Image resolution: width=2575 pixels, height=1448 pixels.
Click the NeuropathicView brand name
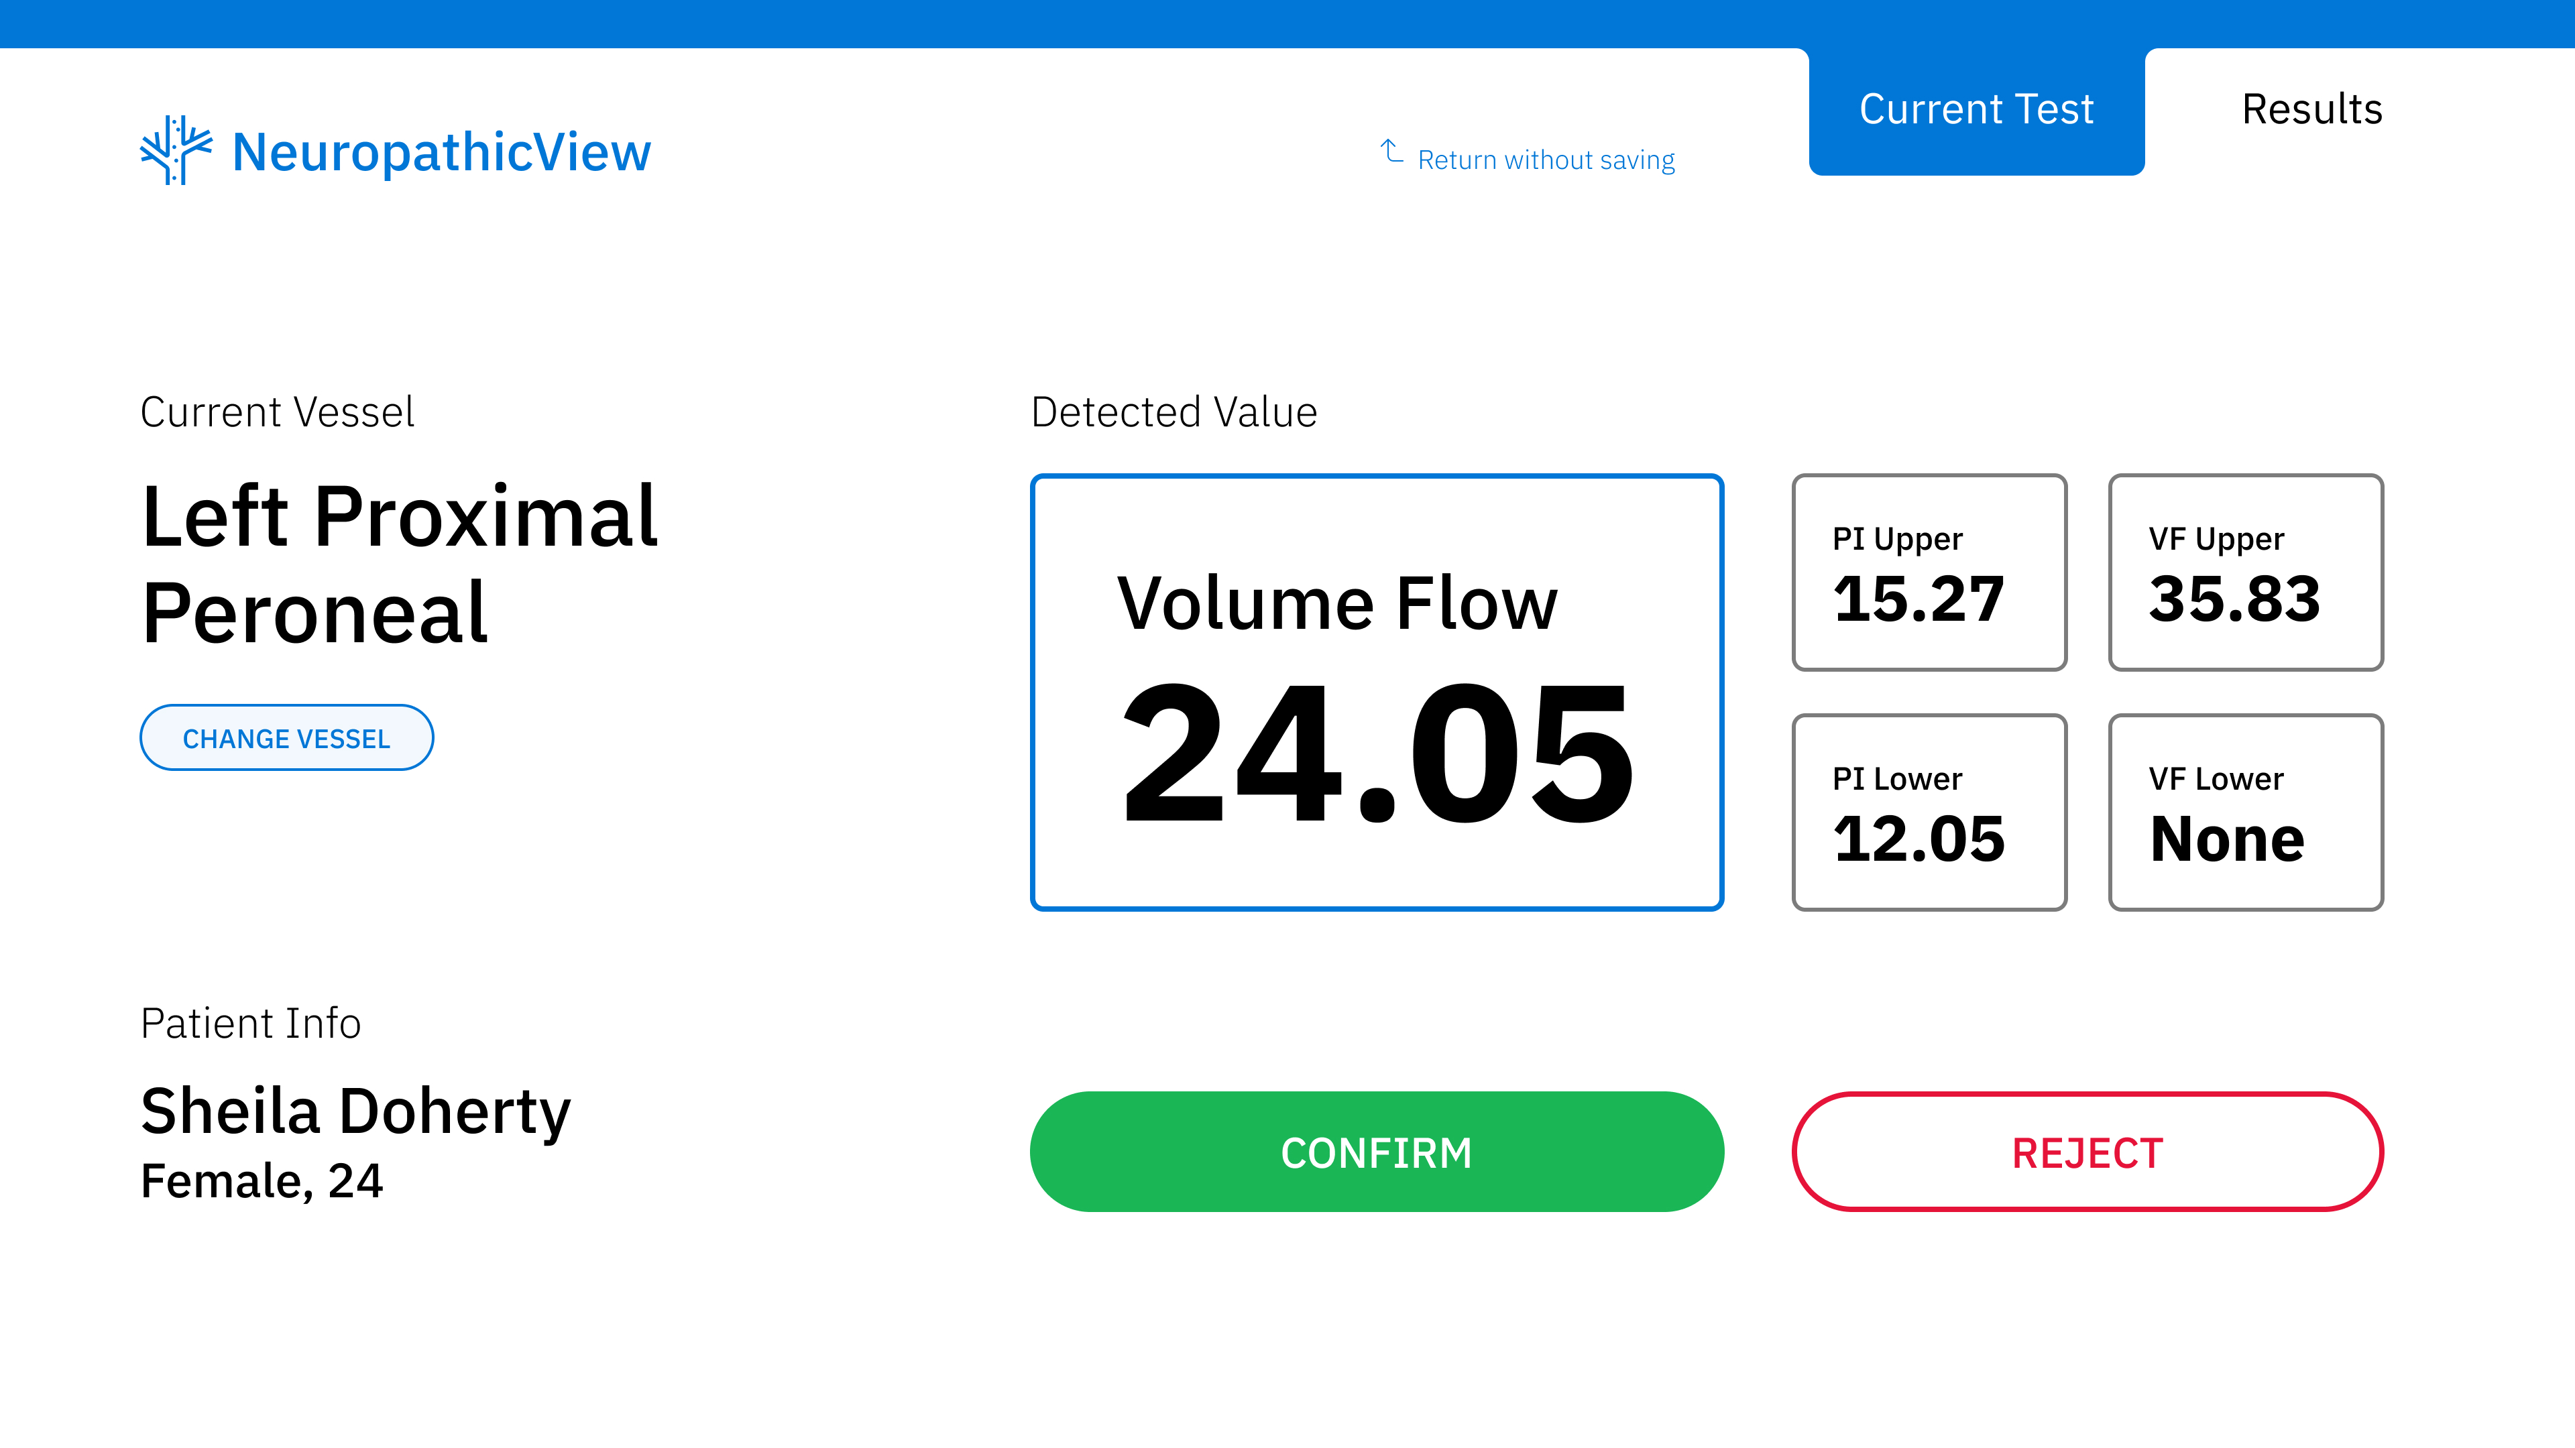[x=441, y=153]
